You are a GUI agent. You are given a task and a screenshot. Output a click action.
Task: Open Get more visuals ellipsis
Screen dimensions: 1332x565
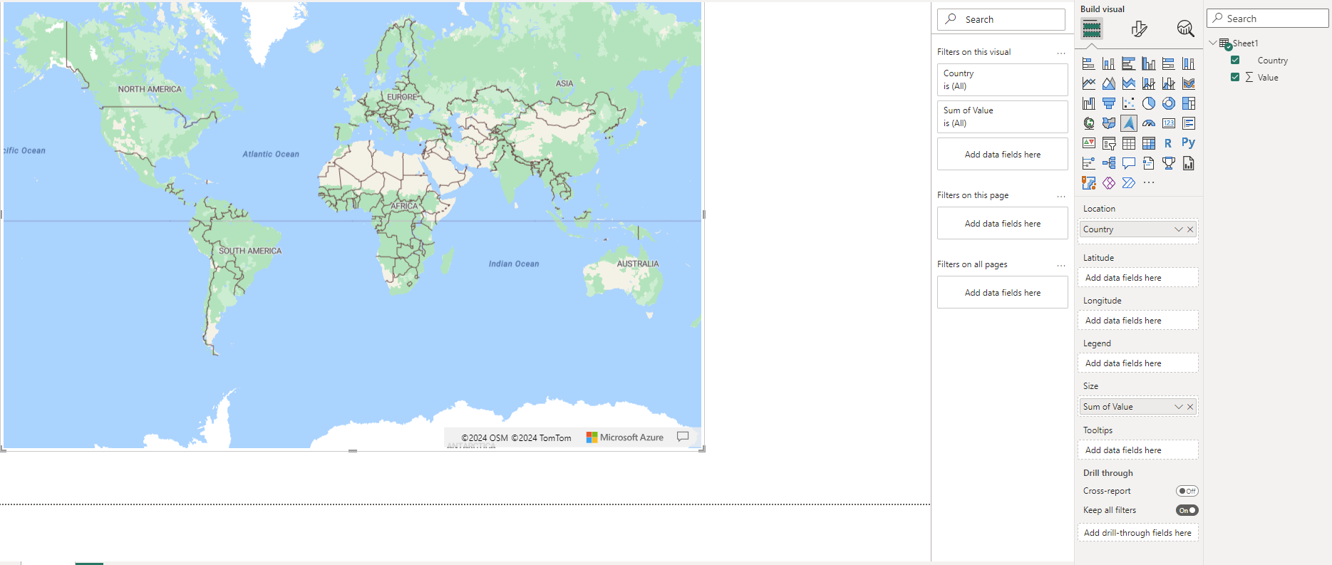pos(1148,183)
